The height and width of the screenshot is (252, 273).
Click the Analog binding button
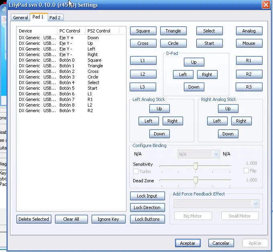249,31
